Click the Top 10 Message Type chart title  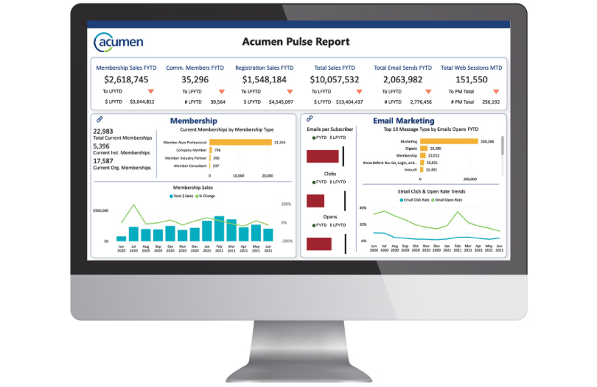tap(431, 129)
